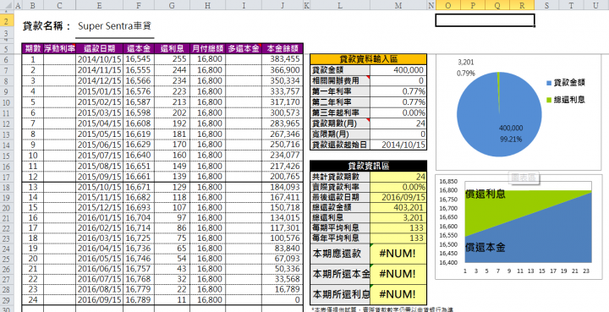Select the principal cell 16,566
This screenshot has height=312, width=609.
tap(139, 80)
